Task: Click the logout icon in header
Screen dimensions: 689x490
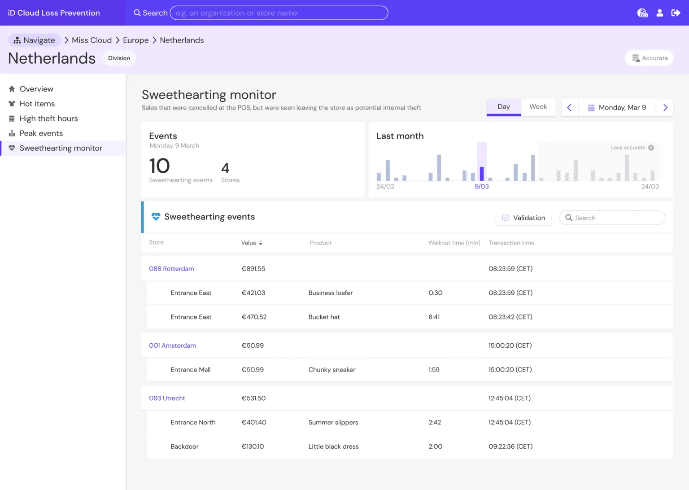Action: coord(676,13)
